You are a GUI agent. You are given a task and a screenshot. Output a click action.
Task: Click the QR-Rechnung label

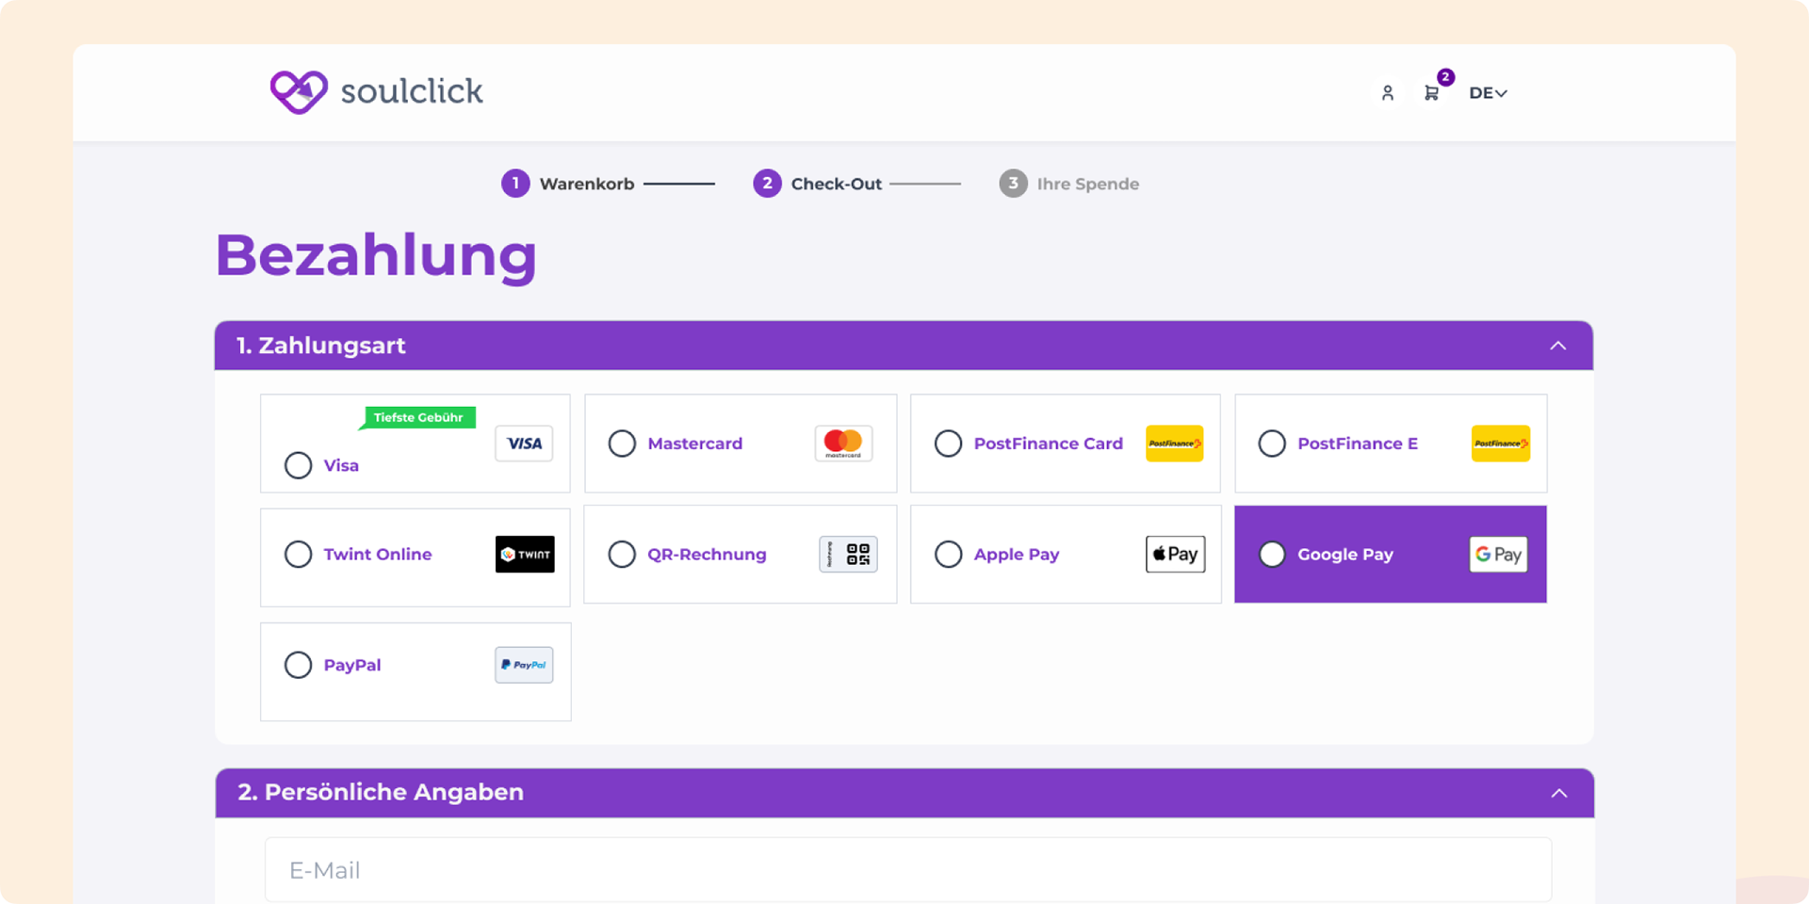pos(707,555)
